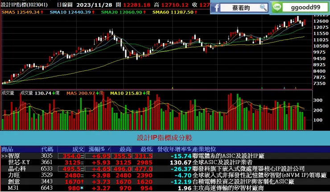Click the 設計IP指標成分股 banner title
The image size is (330, 192).
[x=165, y=138]
